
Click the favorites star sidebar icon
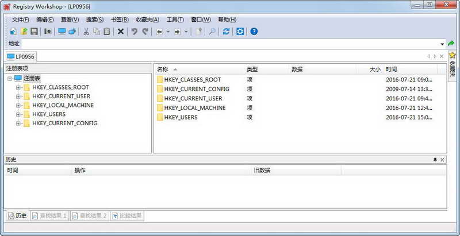point(452,55)
